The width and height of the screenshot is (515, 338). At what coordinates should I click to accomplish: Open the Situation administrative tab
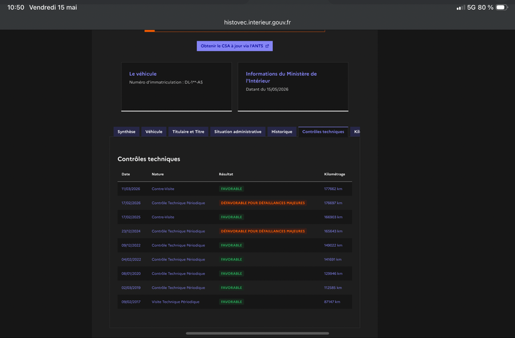click(238, 132)
